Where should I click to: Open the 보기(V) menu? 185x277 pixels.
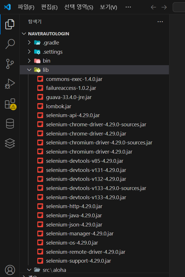coord(108,7)
